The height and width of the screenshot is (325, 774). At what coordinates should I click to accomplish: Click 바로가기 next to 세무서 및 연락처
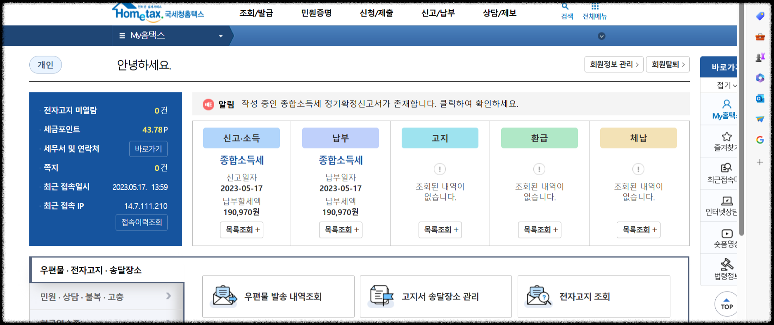(x=148, y=149)
